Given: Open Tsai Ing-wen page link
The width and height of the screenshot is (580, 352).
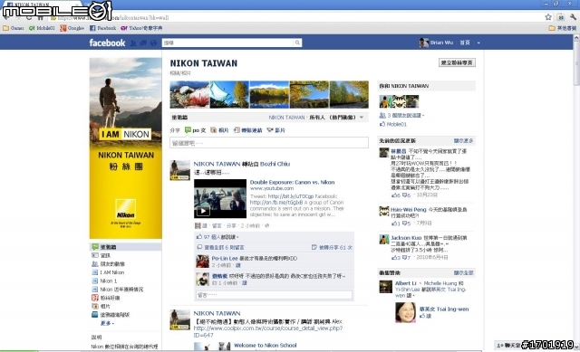Looking at the screenshot, I should [444, 309].
